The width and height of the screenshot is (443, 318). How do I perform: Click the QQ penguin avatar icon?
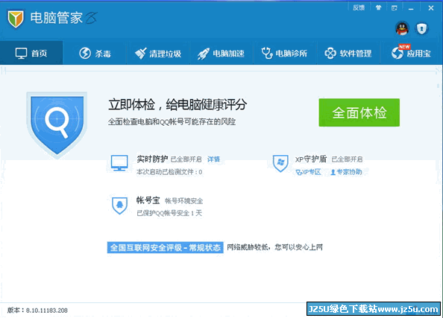pyautogui.click(x=402, y=28)
